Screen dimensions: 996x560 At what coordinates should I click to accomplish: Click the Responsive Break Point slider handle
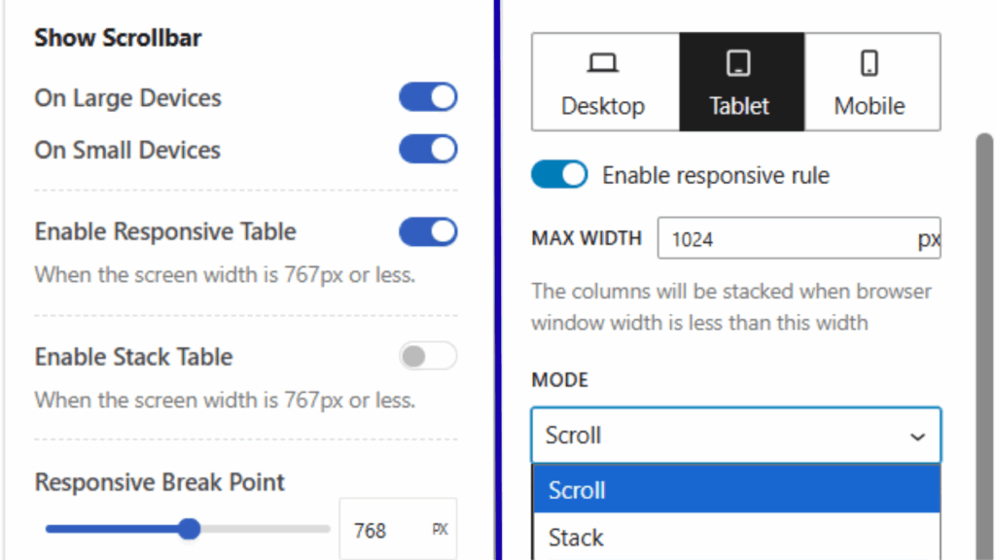click(190, 530)
